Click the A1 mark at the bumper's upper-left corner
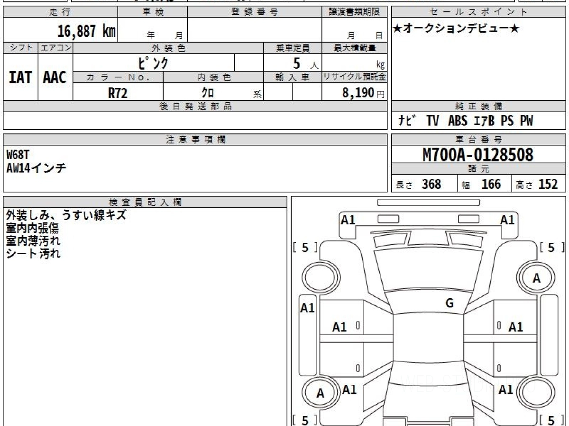Screen dimensions: 569x426 point(348,220)
